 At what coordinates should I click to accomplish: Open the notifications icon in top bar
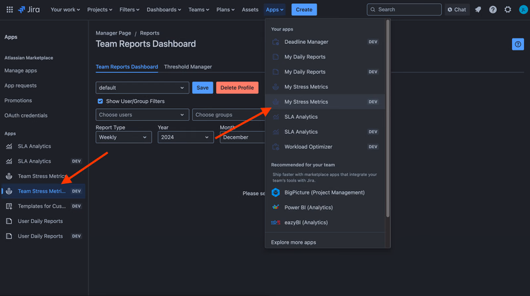[x=478, y=9]
